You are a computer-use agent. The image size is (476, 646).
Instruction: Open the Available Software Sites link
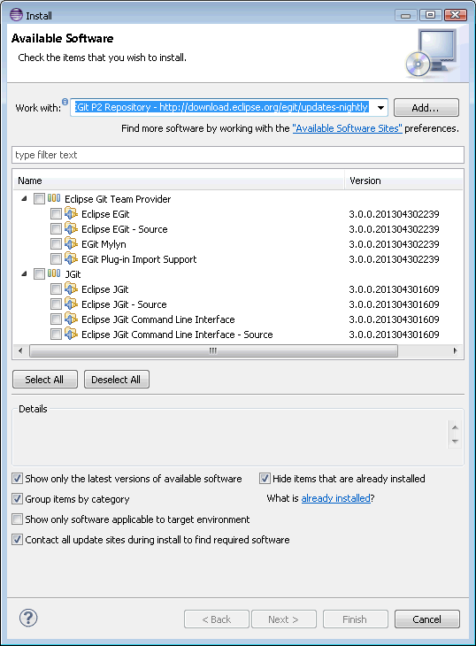coord(347,128)
